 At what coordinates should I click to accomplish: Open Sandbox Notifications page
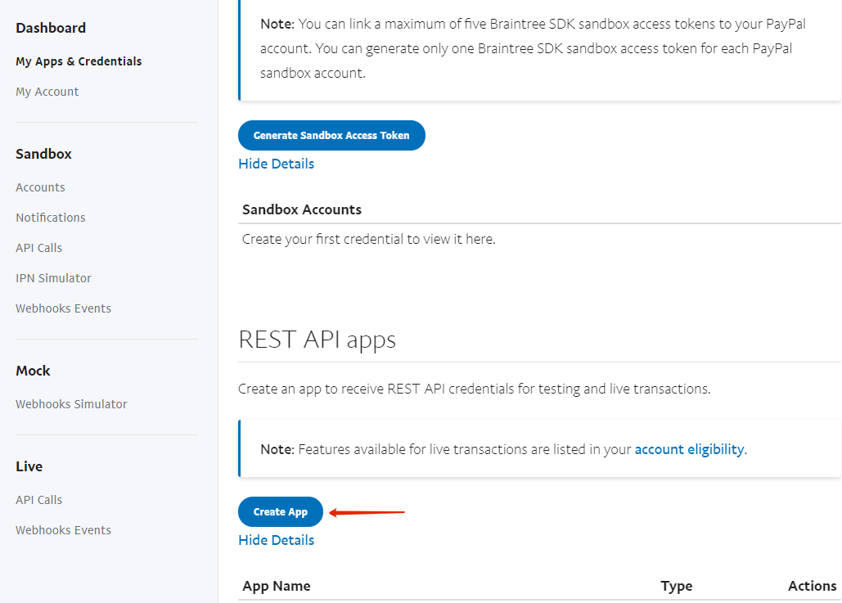tap(51, 218)
